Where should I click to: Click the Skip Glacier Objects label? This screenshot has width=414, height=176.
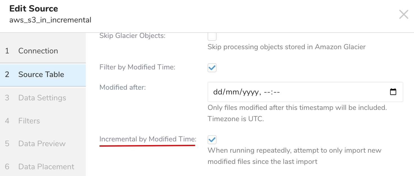132,36
